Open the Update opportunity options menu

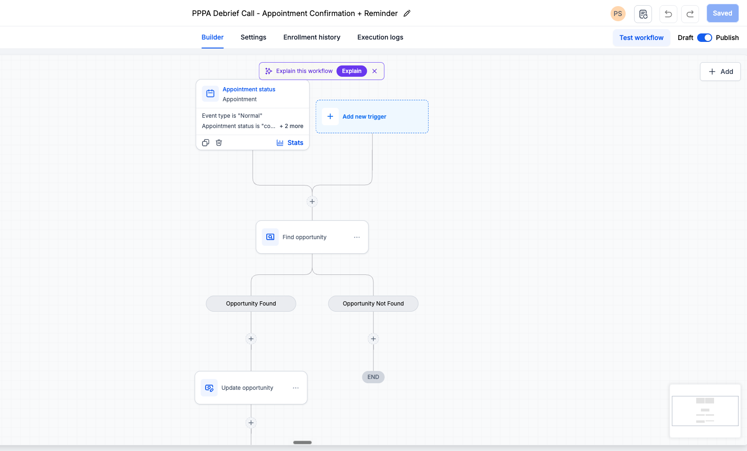[x=296, y=388]
